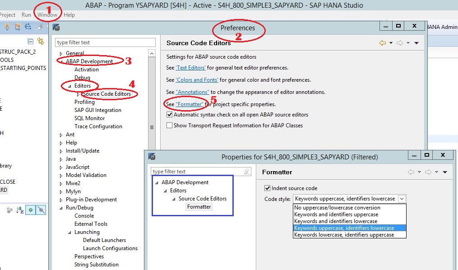Select External Tools under Run/Debug

tap(91, 224)
